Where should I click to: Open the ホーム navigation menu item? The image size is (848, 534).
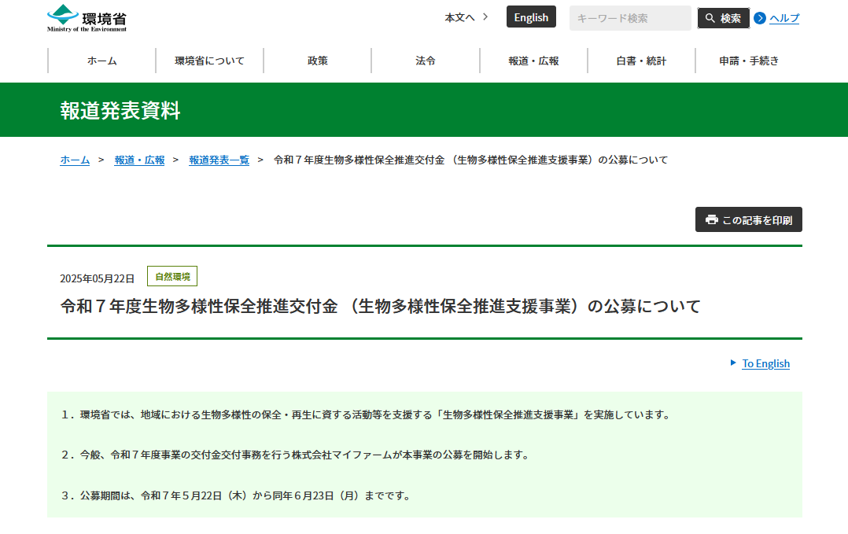pos(101,61)
